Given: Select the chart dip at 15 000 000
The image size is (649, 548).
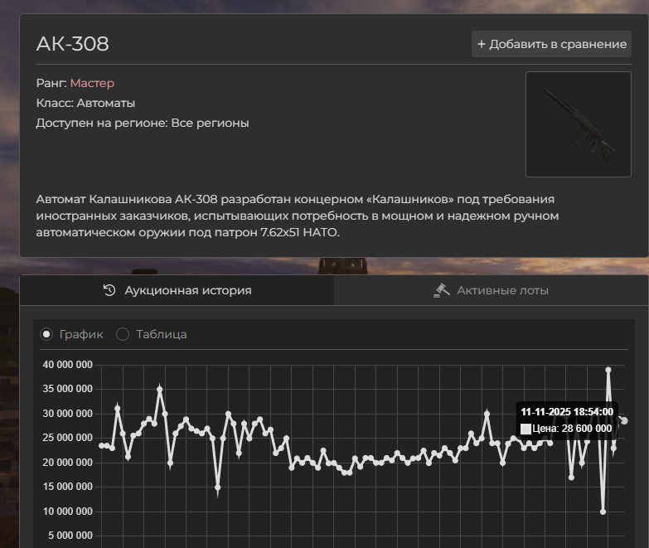Looking at the screenshot, I should coord(218,487).
